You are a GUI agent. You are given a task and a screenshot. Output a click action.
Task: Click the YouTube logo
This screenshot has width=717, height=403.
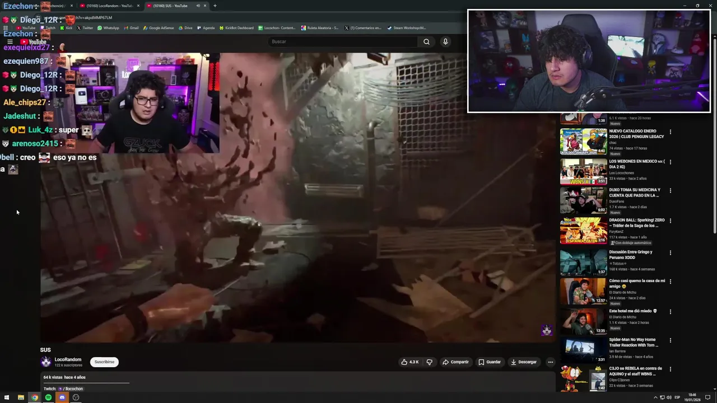pos(33,42)
